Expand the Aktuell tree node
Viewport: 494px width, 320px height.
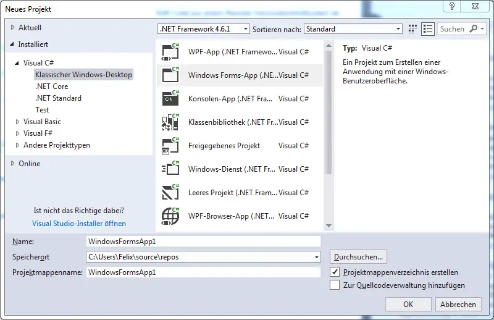[x=12, y=27]
